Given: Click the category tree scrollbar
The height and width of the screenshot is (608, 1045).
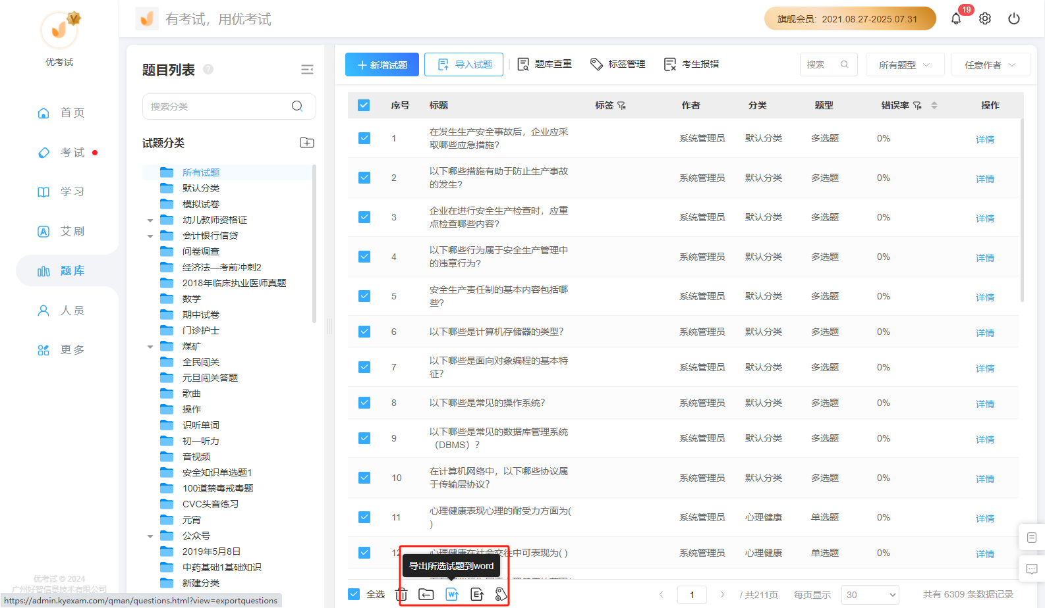Looking at the screenshot, I should [x=314, y=243].
